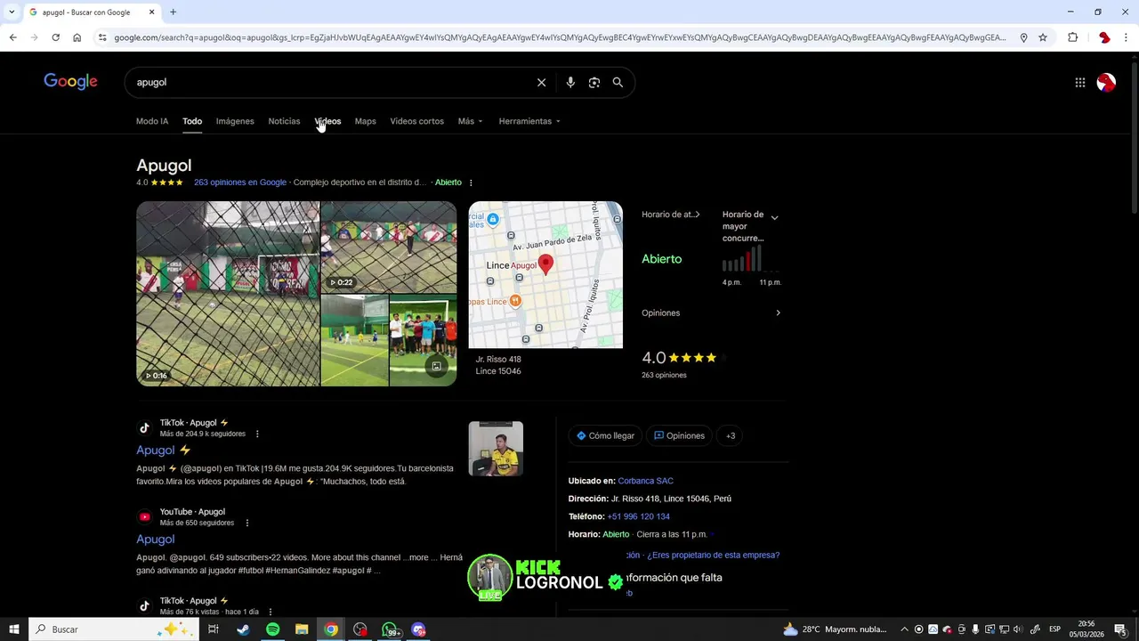Open Chrome extensions puzzle icon

click(1072, 37)
